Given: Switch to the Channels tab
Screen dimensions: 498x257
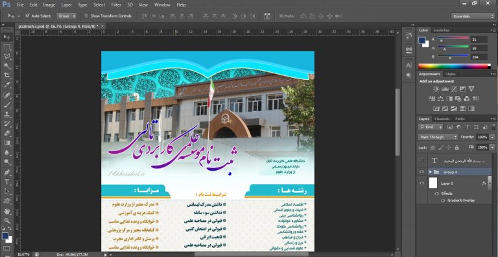Looking at the screenshot, I should coord(442,119).
